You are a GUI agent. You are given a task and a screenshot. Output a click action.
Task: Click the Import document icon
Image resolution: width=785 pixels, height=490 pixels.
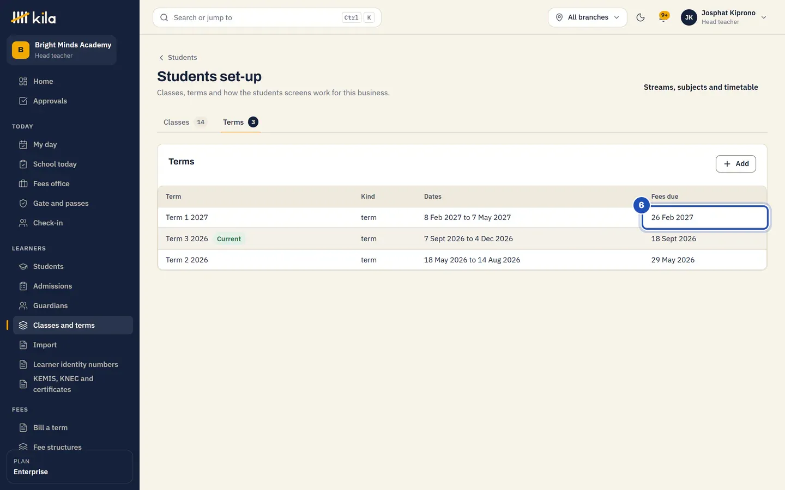point(23,345)
